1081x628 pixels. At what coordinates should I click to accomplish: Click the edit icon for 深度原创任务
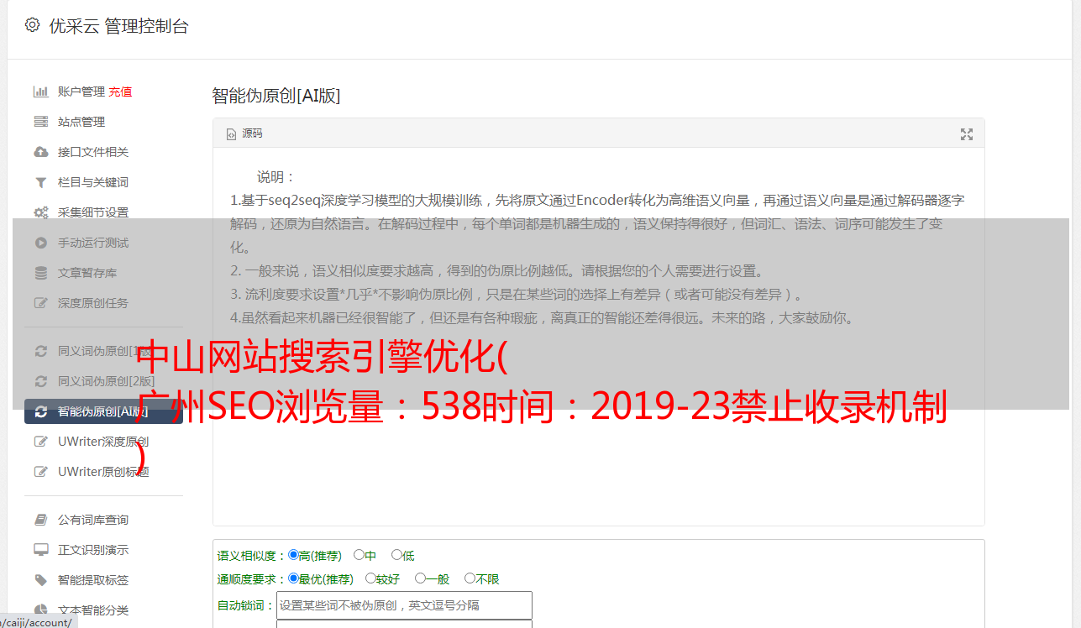coord(40,303)
